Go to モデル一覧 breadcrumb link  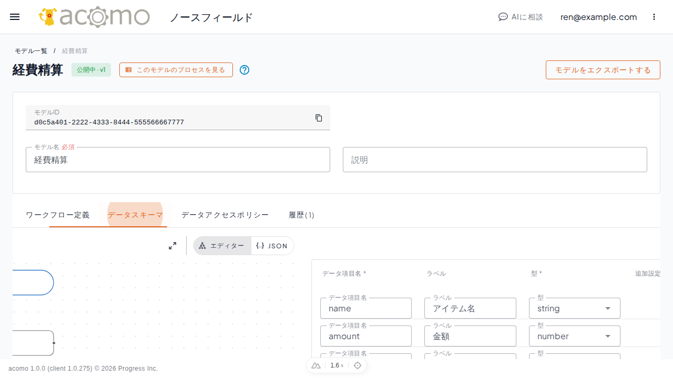click(31, 51)
